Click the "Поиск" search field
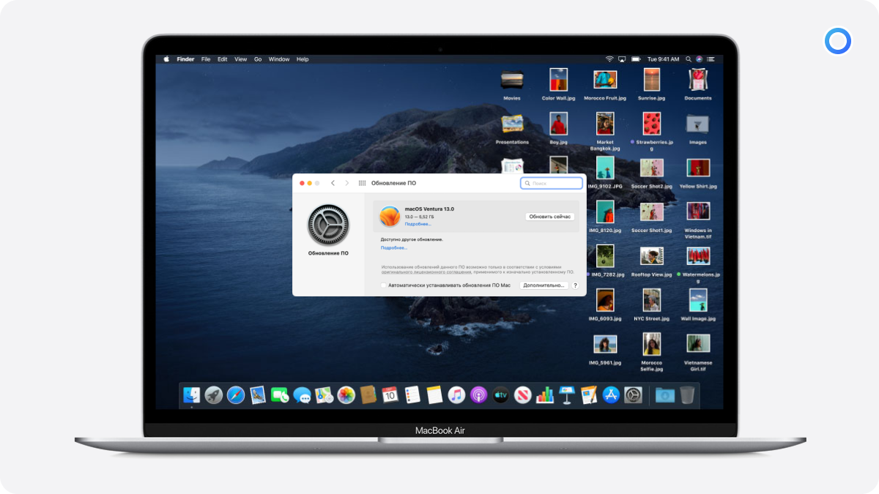 pyautogui.click(x=552, y=183)
